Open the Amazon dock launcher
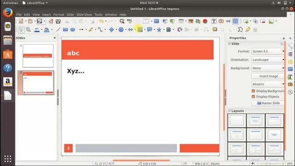This screenshot has width=295, height=166. pos(8,82)
